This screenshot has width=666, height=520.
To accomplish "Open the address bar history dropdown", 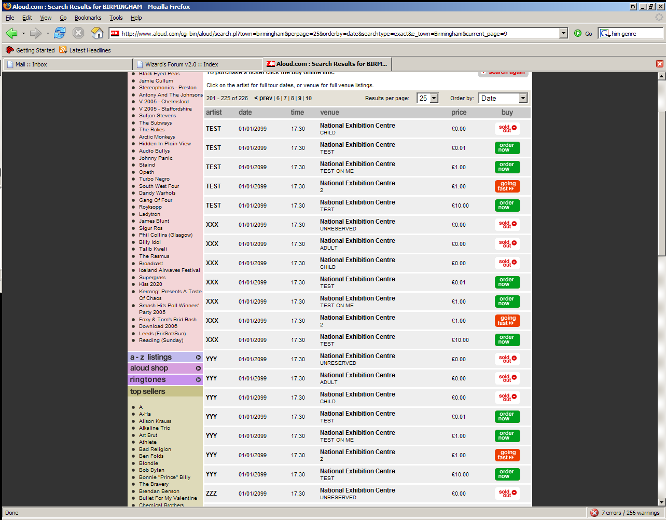I will [564, 33].
